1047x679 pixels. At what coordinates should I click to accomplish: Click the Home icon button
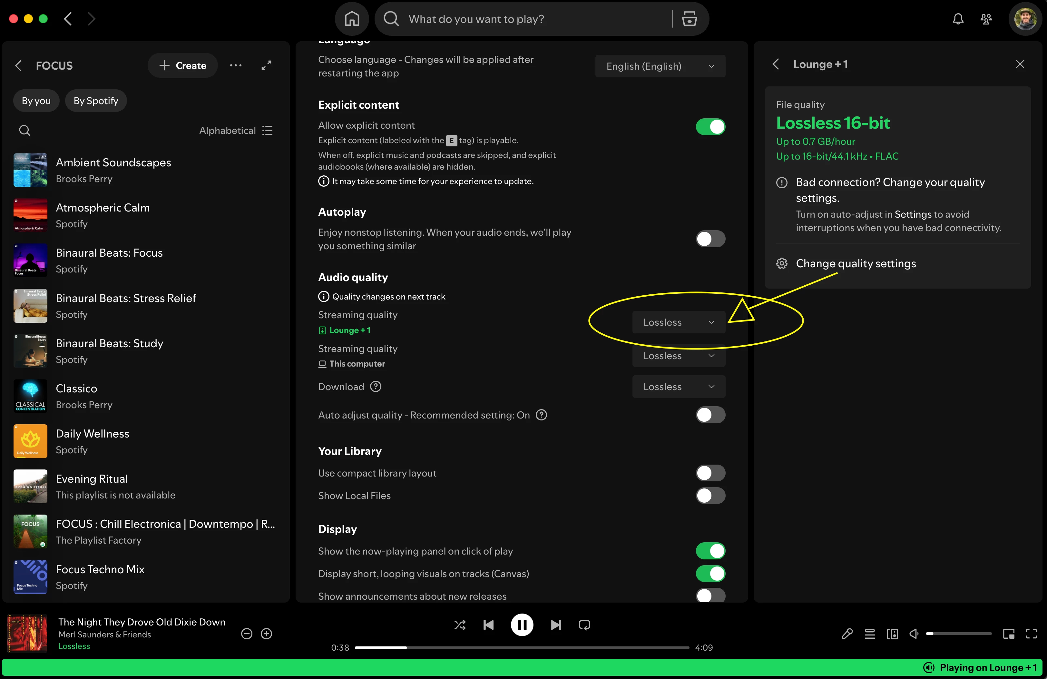tap(351, 19)
